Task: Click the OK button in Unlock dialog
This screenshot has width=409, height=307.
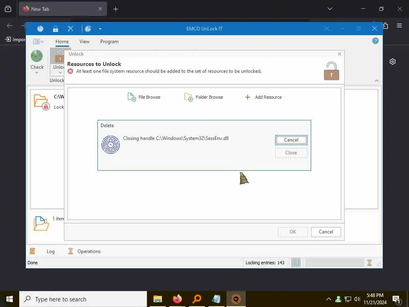Action: [x=293, y=232]
